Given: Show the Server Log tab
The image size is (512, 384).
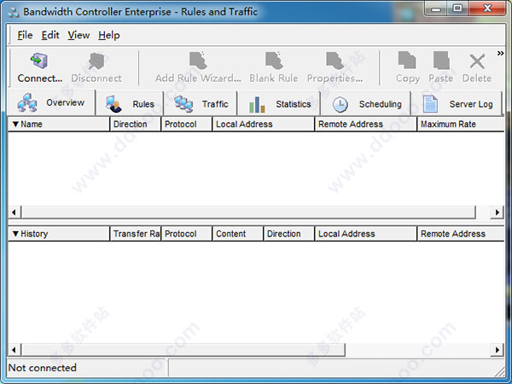Looking at the screenshot, I should pyautogui.click(x=457, y=104).
